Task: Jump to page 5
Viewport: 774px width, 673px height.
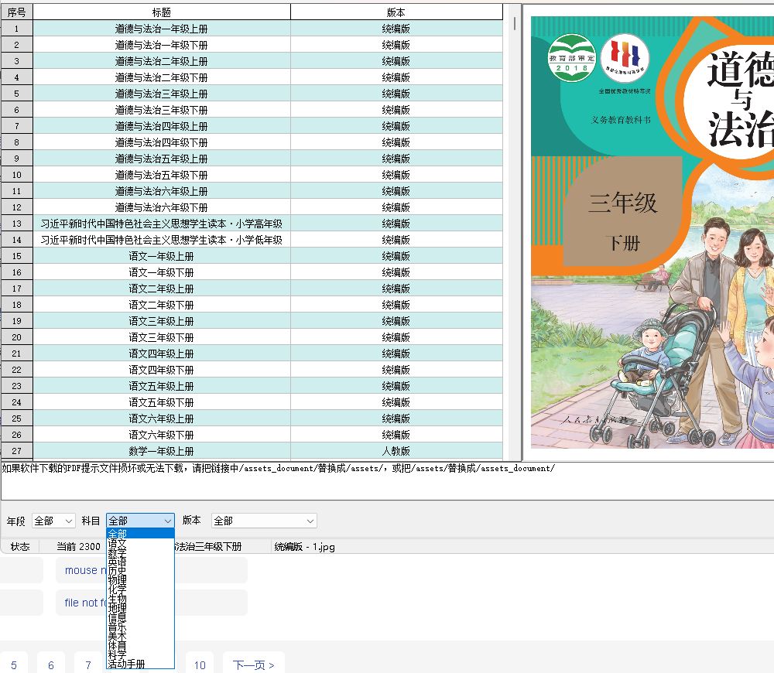Action: [14, 664]
